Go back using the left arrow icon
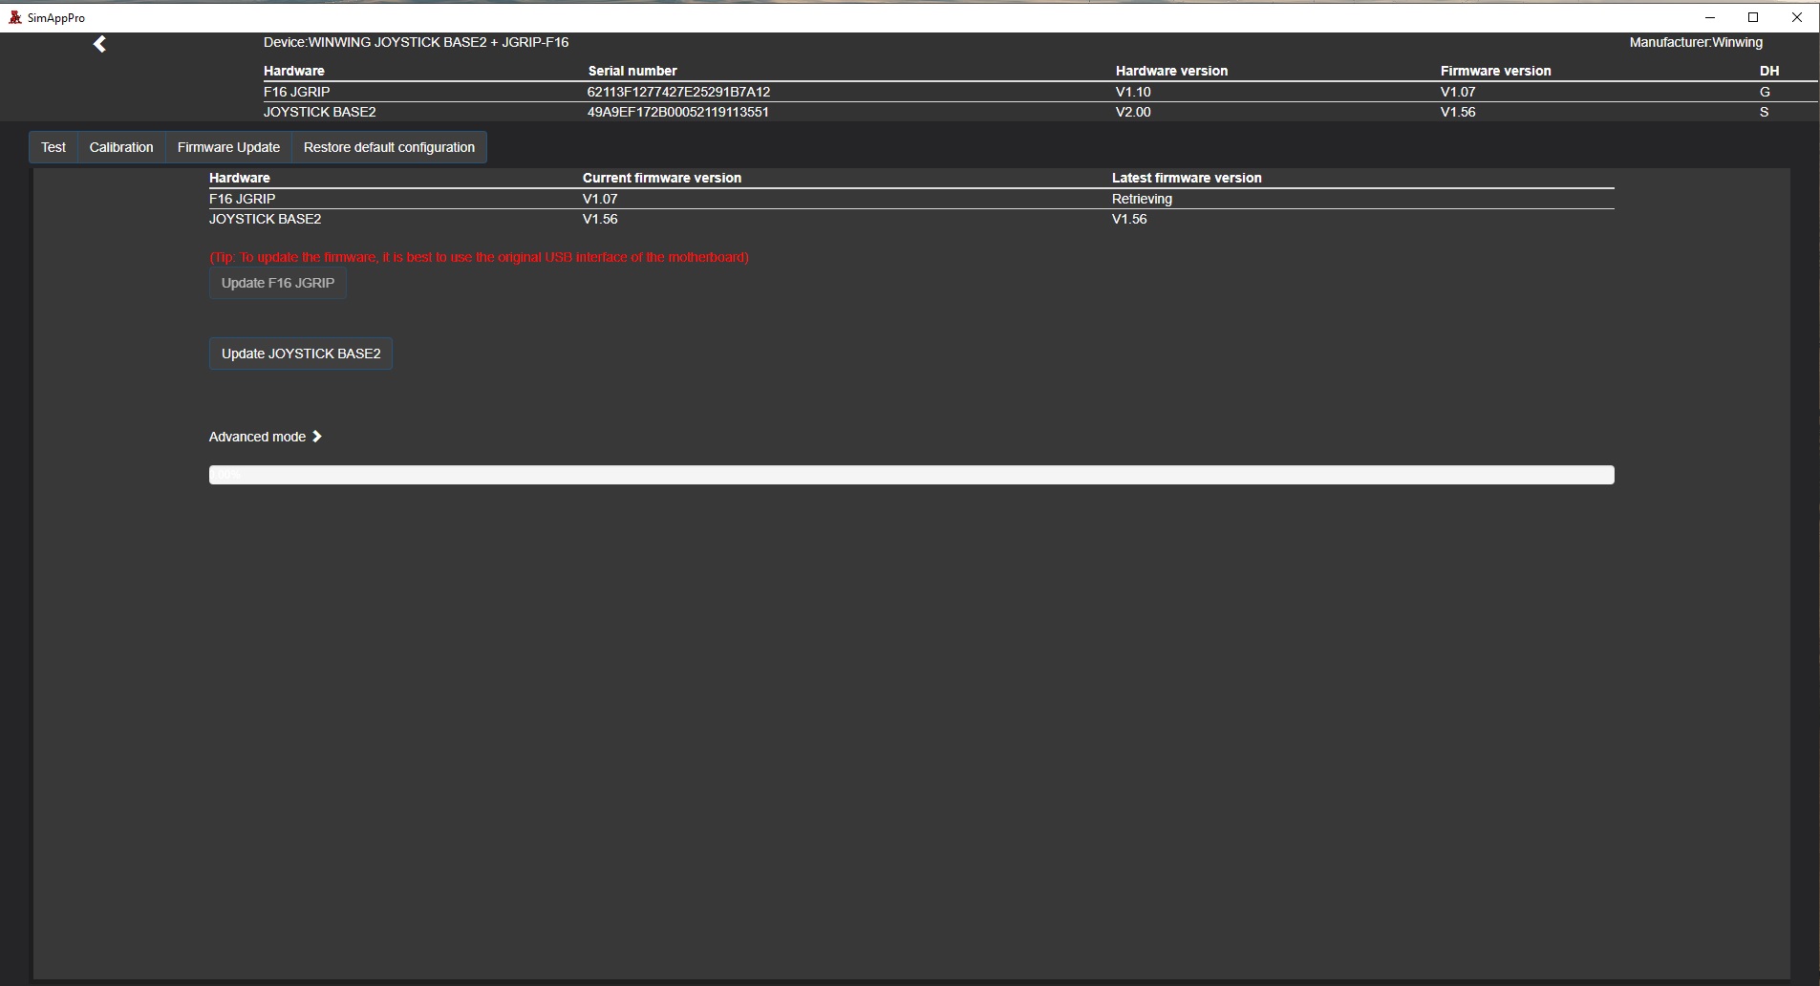 tap(99, 44)
